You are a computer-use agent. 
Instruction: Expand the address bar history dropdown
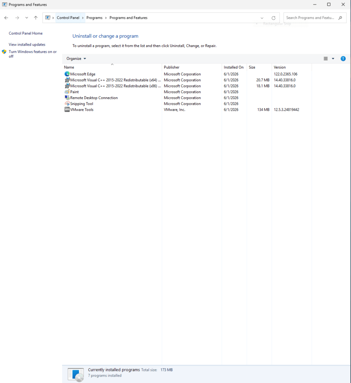point(262,18)
